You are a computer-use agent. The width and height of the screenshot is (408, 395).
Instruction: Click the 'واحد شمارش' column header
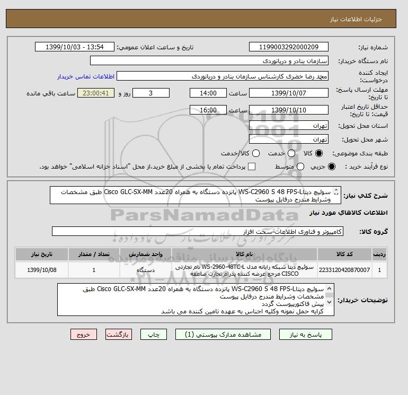tap(146, 254)
